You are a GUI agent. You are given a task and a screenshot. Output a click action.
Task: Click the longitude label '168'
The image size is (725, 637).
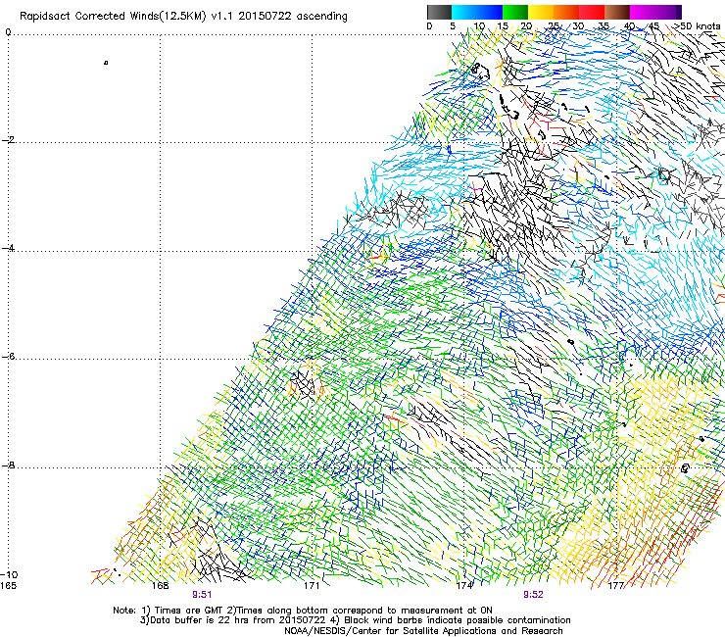[160, 586]
